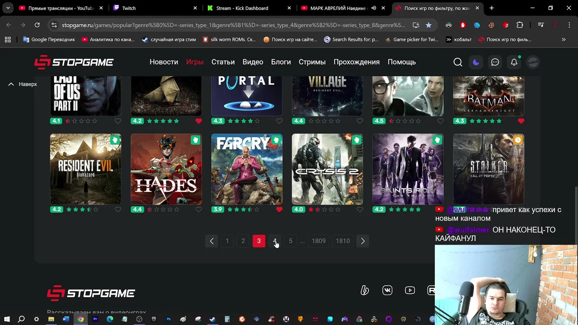Open Windows Start menu
578x325 pixels.
coord(7,319)
